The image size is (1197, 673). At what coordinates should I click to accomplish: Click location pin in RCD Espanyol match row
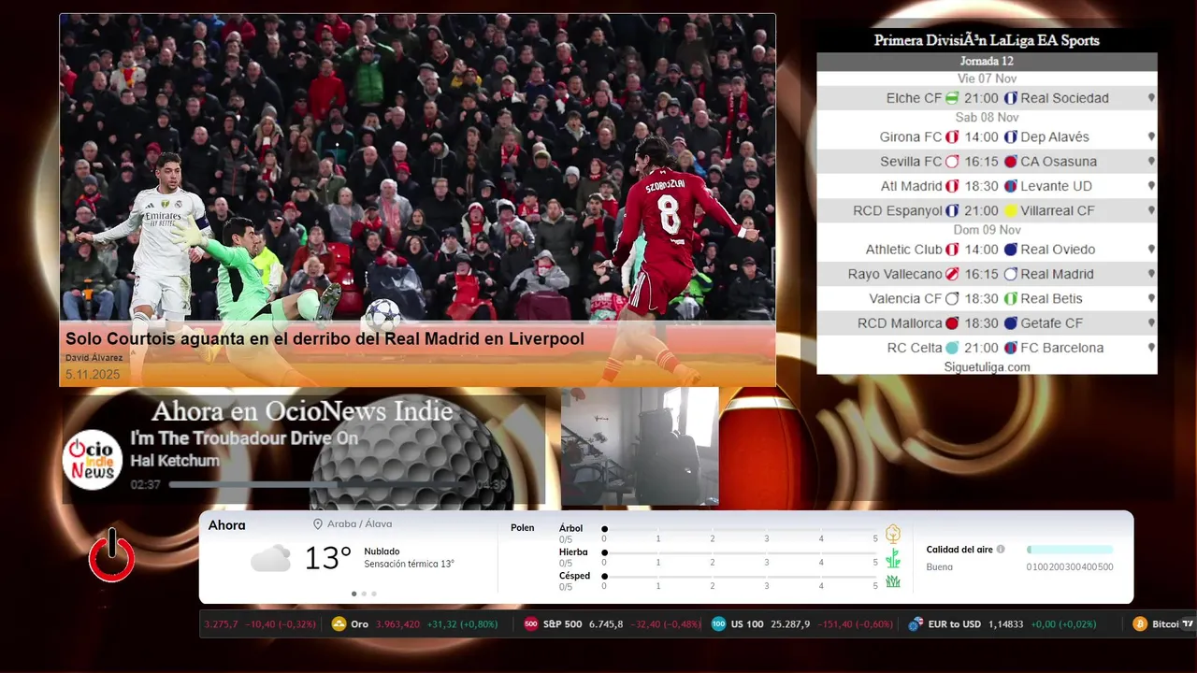click(x=1151, y=211)
